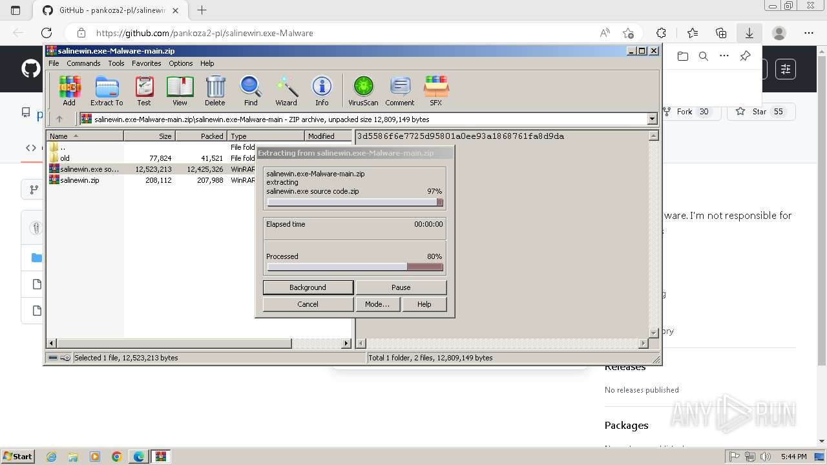Click the Find magnifier icon
This screenshot has height=465, width=827.
click(251, 90)
